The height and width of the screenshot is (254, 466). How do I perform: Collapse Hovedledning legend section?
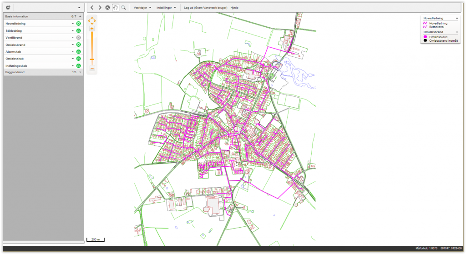pyautogui.click(x=457, y=18)
